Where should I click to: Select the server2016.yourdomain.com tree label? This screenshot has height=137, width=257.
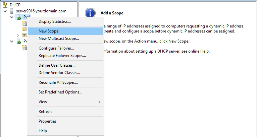pyautogui.click(x=41, y=11)
